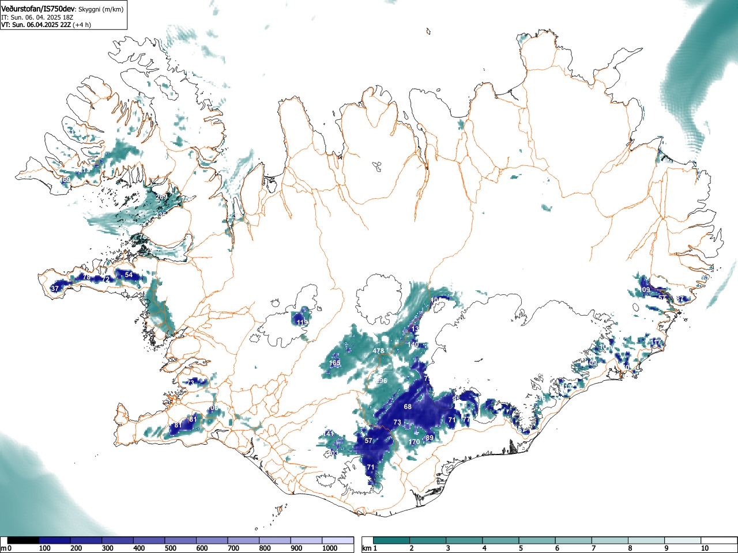Click the '500' metre legend label
Screen dimensions: 738x553
(171, 548)
